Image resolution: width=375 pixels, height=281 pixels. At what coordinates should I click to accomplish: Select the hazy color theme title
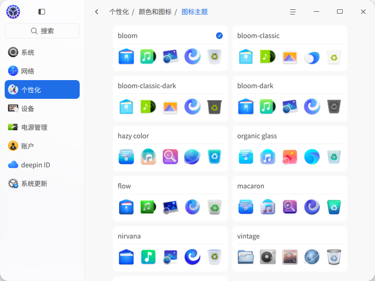133,136
